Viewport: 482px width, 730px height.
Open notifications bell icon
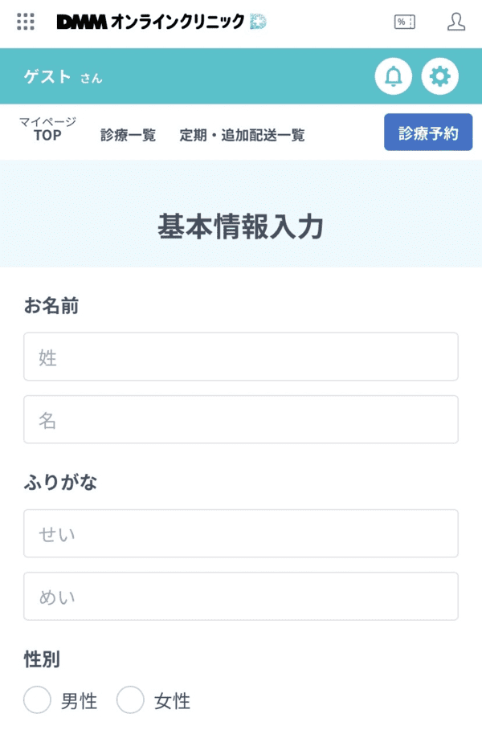[394, 77]
